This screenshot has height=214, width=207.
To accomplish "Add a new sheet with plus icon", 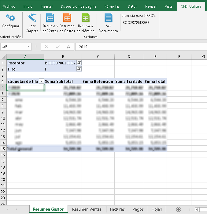I will pos(179,209).
